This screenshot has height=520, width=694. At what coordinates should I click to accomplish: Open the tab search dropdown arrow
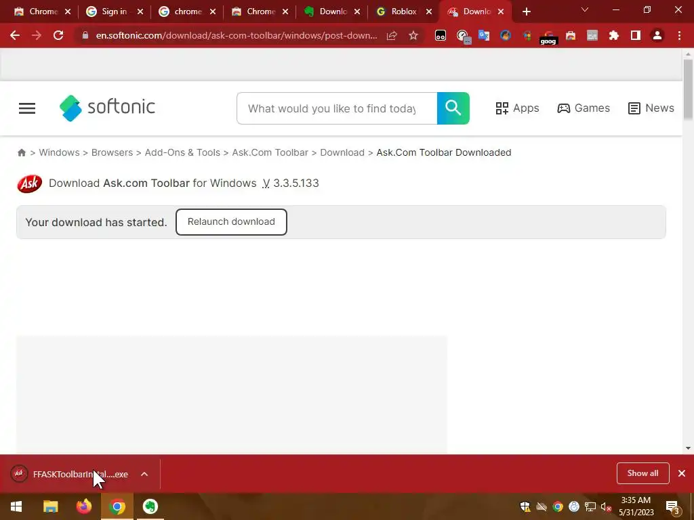(585, 9)
